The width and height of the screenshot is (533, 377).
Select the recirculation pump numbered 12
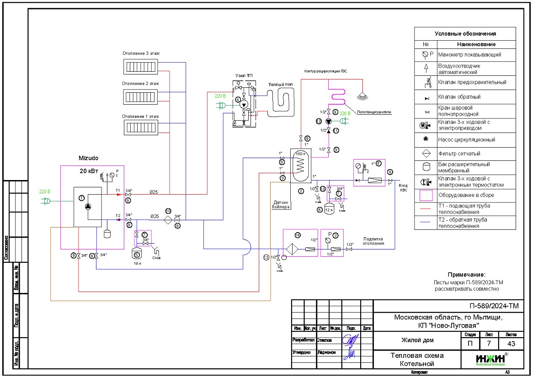point(328,122)
